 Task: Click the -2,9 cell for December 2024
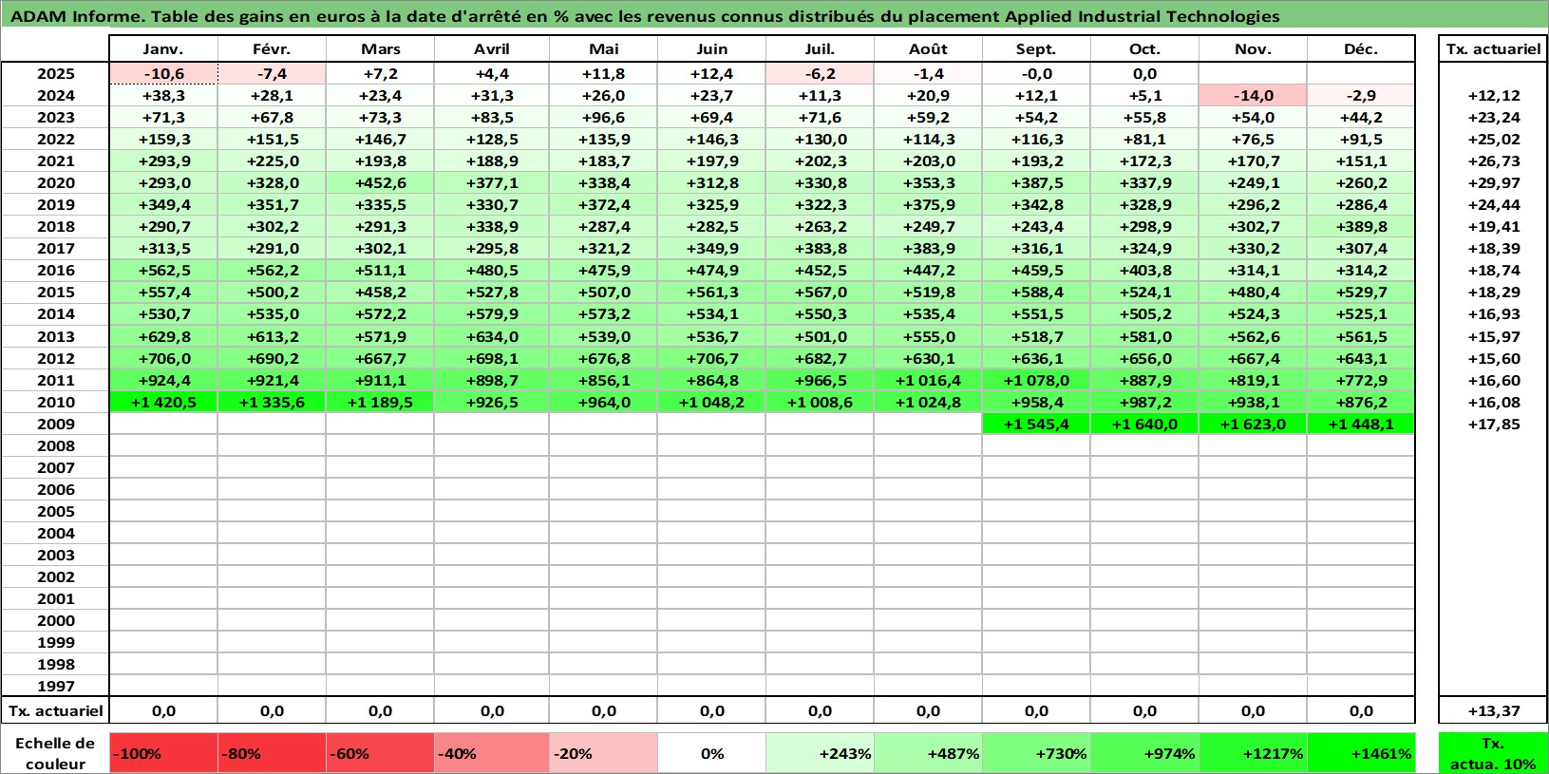(x=1361, y=95)
